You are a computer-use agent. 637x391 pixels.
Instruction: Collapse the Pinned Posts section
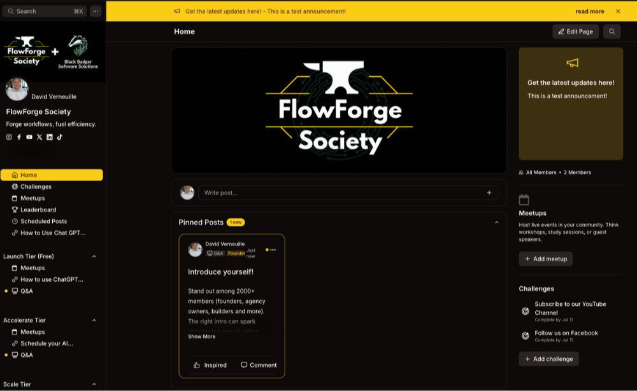point(496,223)
